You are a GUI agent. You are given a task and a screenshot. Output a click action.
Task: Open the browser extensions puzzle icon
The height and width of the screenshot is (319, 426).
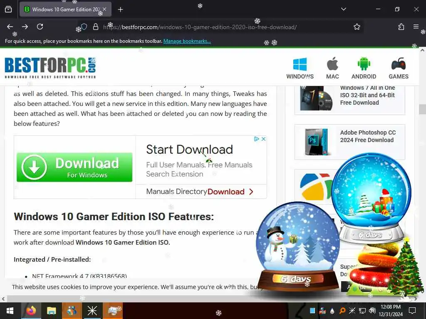(x=401, y=27)
